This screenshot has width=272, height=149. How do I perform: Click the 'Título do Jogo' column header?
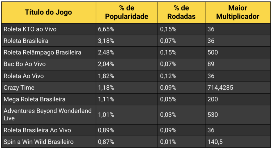pyautogui.click(x=48, y=12)
